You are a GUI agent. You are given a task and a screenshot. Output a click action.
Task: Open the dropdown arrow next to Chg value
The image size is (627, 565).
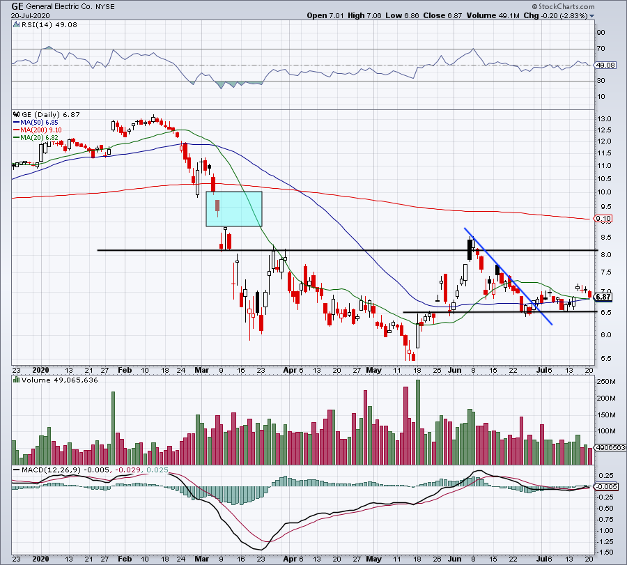591,16
